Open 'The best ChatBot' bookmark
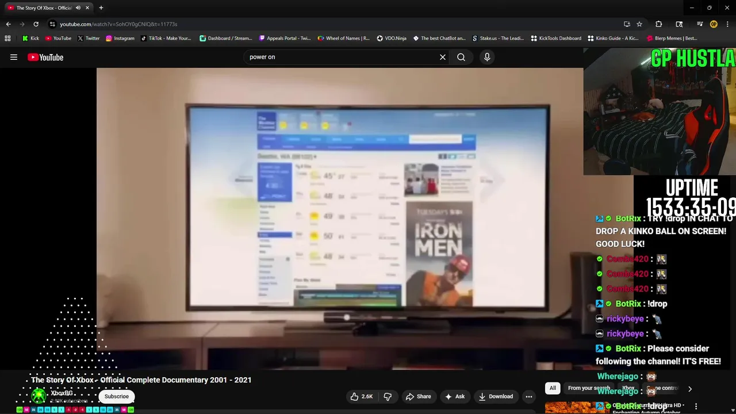Image resolution: width=736 pixels, height=414 pixels. 439,39
